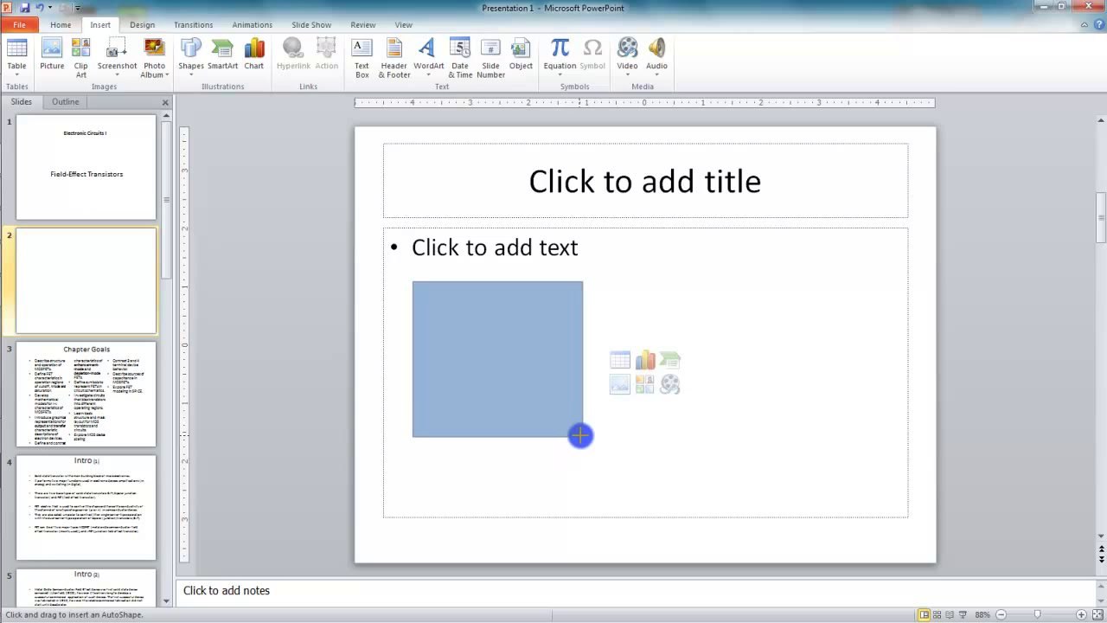Click the Symbol button

(592, 54)
